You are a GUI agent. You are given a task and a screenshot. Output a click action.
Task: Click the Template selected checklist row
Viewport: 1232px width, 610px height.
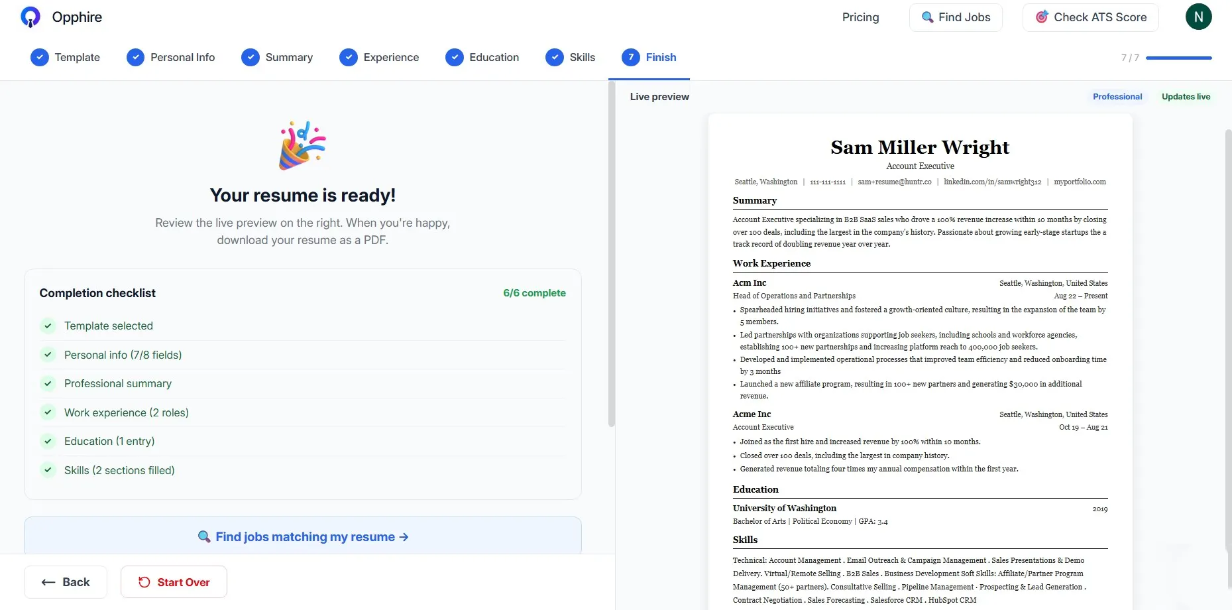(303, 326)
